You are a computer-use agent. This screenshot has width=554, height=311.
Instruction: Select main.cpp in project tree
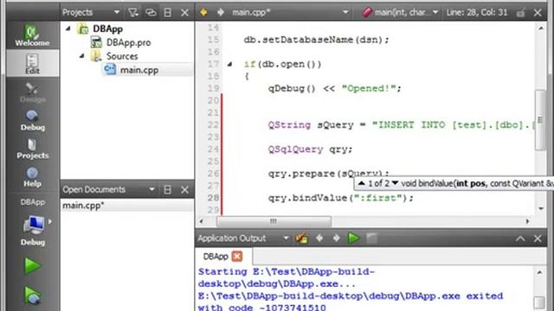click(x=139, y=70)
